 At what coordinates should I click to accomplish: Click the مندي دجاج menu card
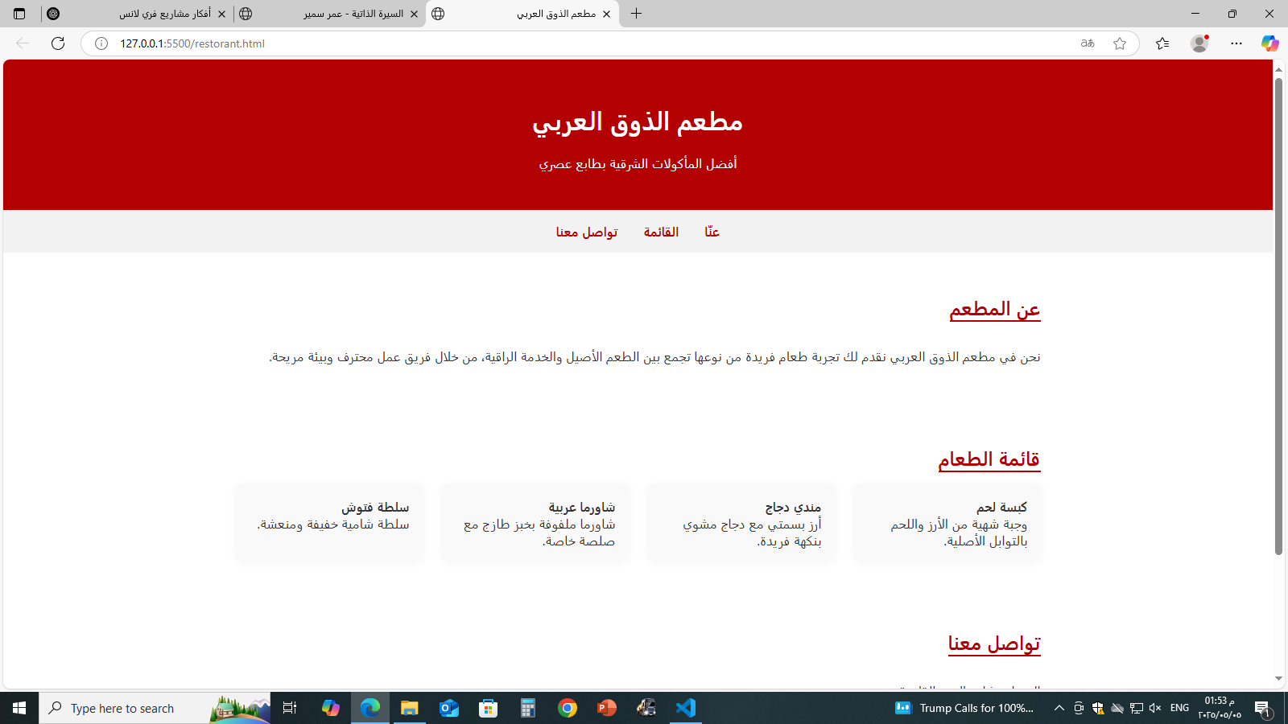pos(741,524)
